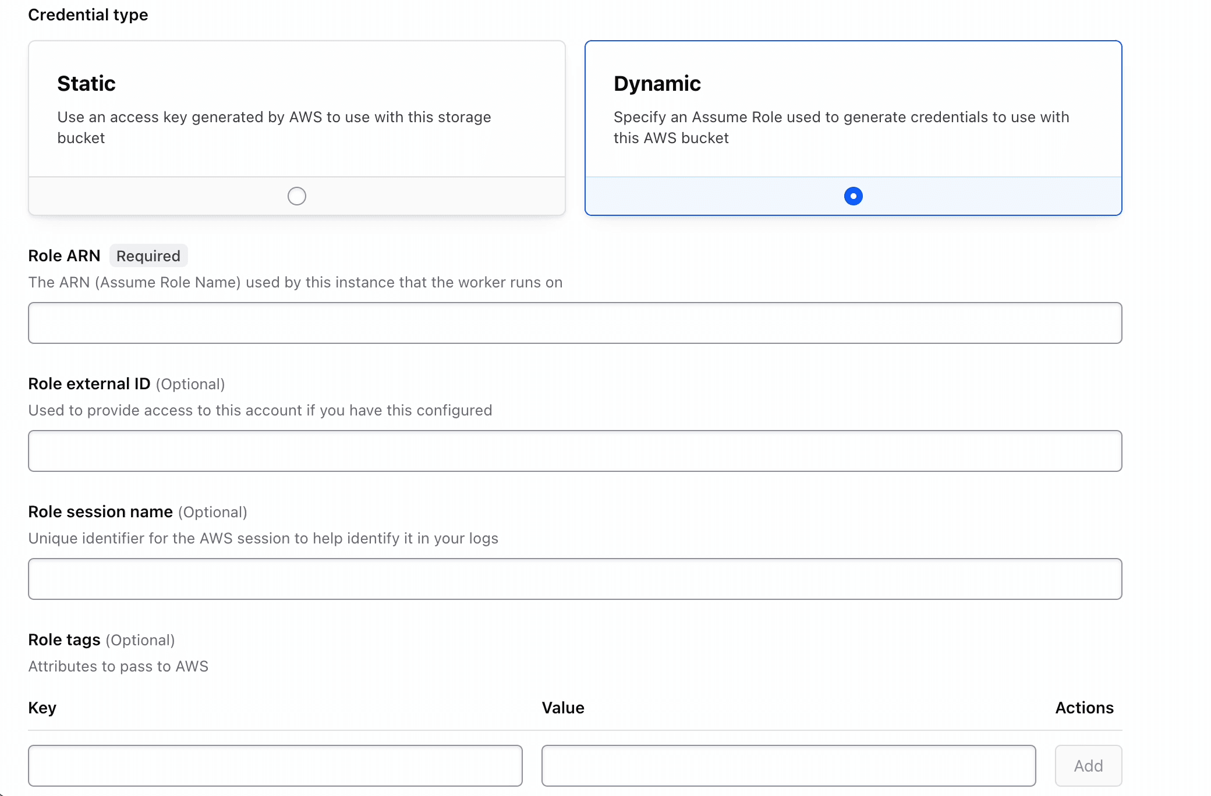
Task: Select the Dynamic credential type radio button
Action: point(853,196)
